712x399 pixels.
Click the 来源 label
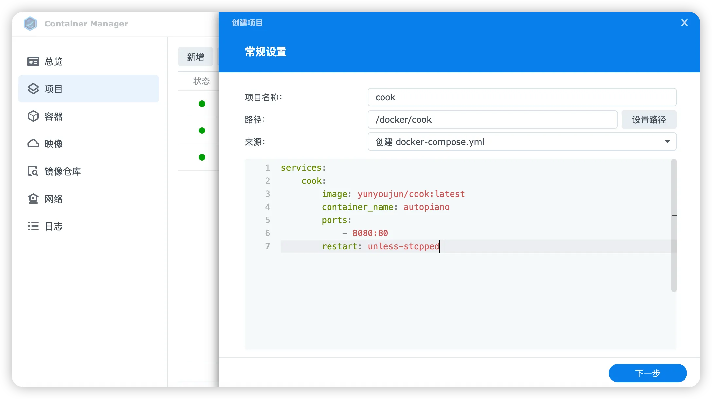pyautogui.click(x=255, y=142)
